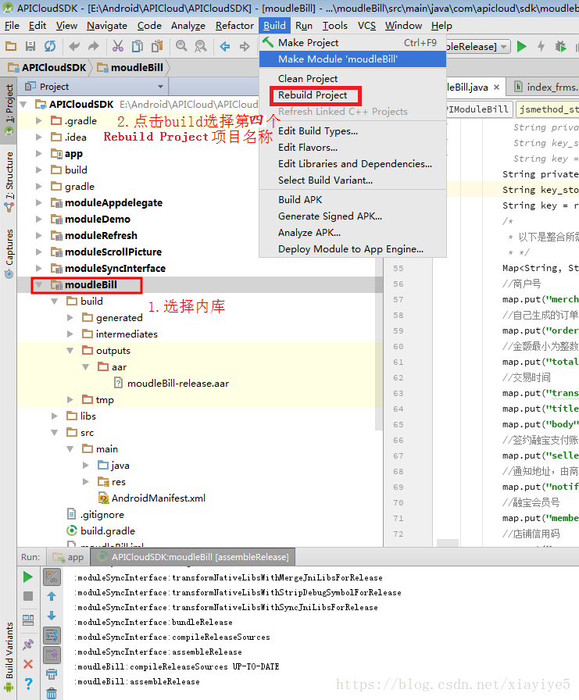Print Run console output icon
Screen dimensions: 579x700
(x=52, y=674)
